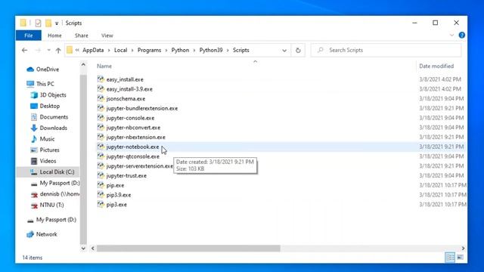Click the icon of pip.exe
The width and height of the screenshot is (484, 272).
(x=101, y=185)
